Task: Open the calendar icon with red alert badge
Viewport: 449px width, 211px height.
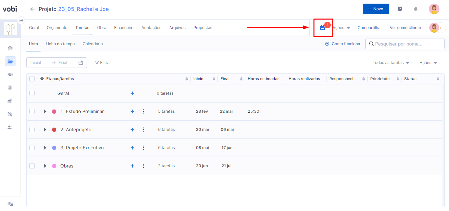Action: click(323, 28)
